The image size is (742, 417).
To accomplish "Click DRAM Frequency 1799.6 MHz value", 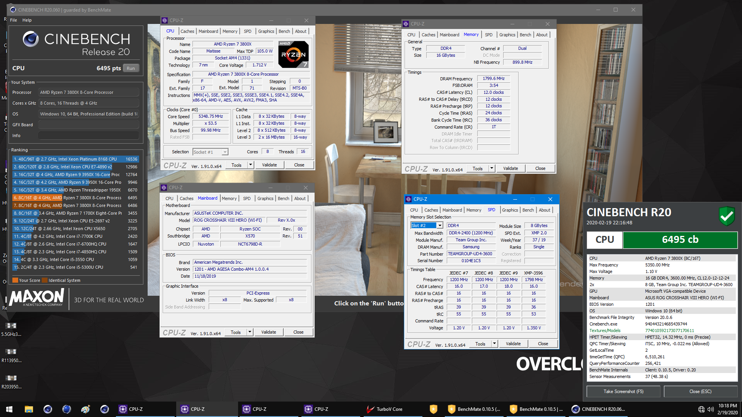I will pos(494,78).
